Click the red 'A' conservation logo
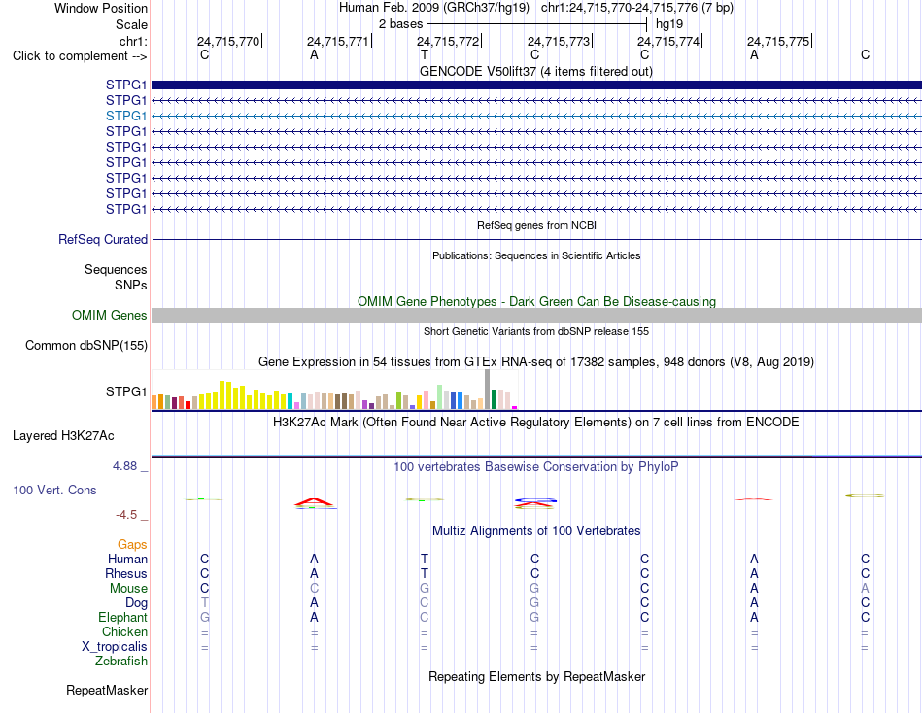This screenshot has height=713, width=923. click(x=314, y=501)
